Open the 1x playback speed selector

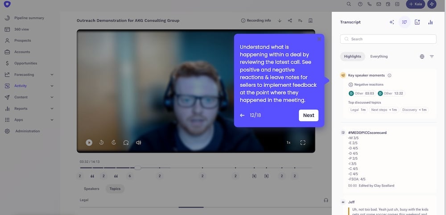coord(289,142)
